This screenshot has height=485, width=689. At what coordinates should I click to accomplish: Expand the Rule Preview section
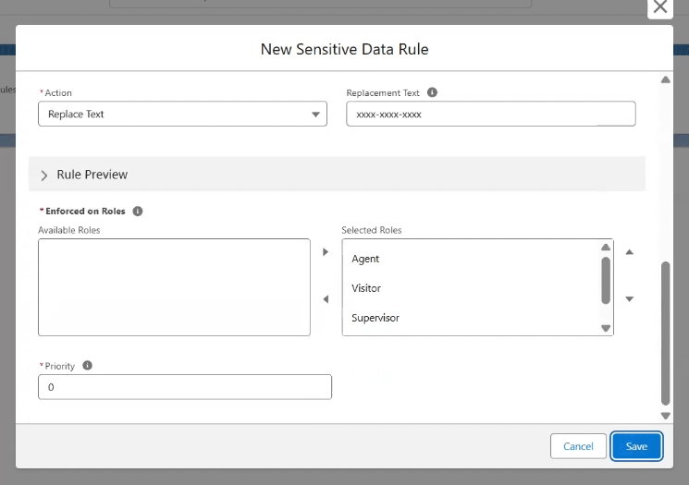pos(44,175)
